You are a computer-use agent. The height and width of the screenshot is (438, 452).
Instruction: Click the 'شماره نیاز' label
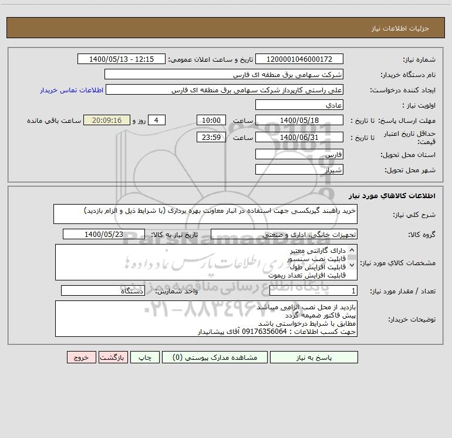click(x=419, y=59)
